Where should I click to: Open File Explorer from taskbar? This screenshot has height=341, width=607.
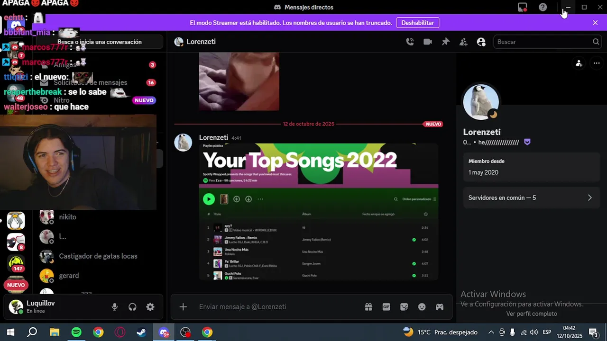pyautogui.click(x=54, y=332)
